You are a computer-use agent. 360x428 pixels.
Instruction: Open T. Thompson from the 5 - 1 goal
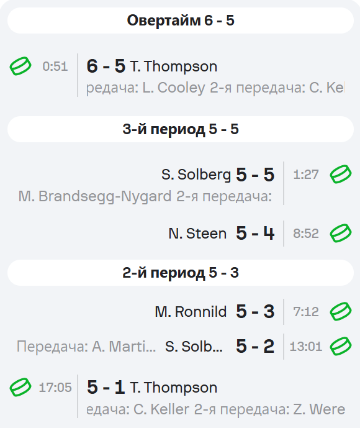(x=173, y=388)
